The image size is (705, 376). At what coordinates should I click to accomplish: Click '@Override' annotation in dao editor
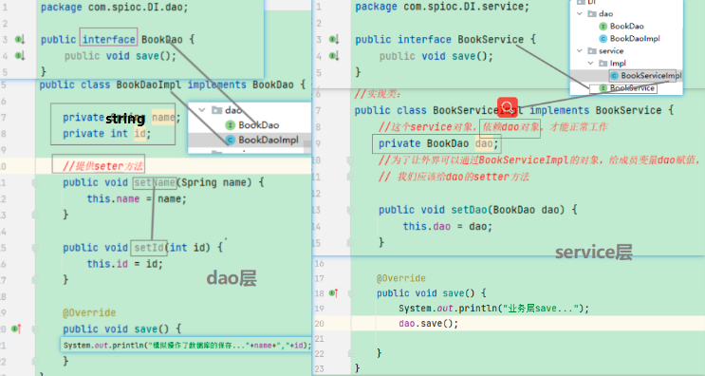pyautogui.click(x=89, y=312)
